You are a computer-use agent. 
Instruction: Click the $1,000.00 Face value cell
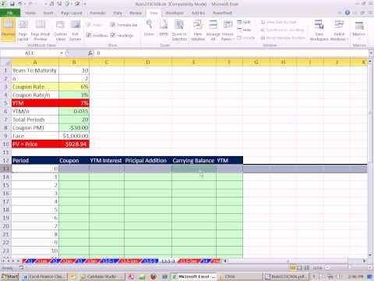click(74, 136)
